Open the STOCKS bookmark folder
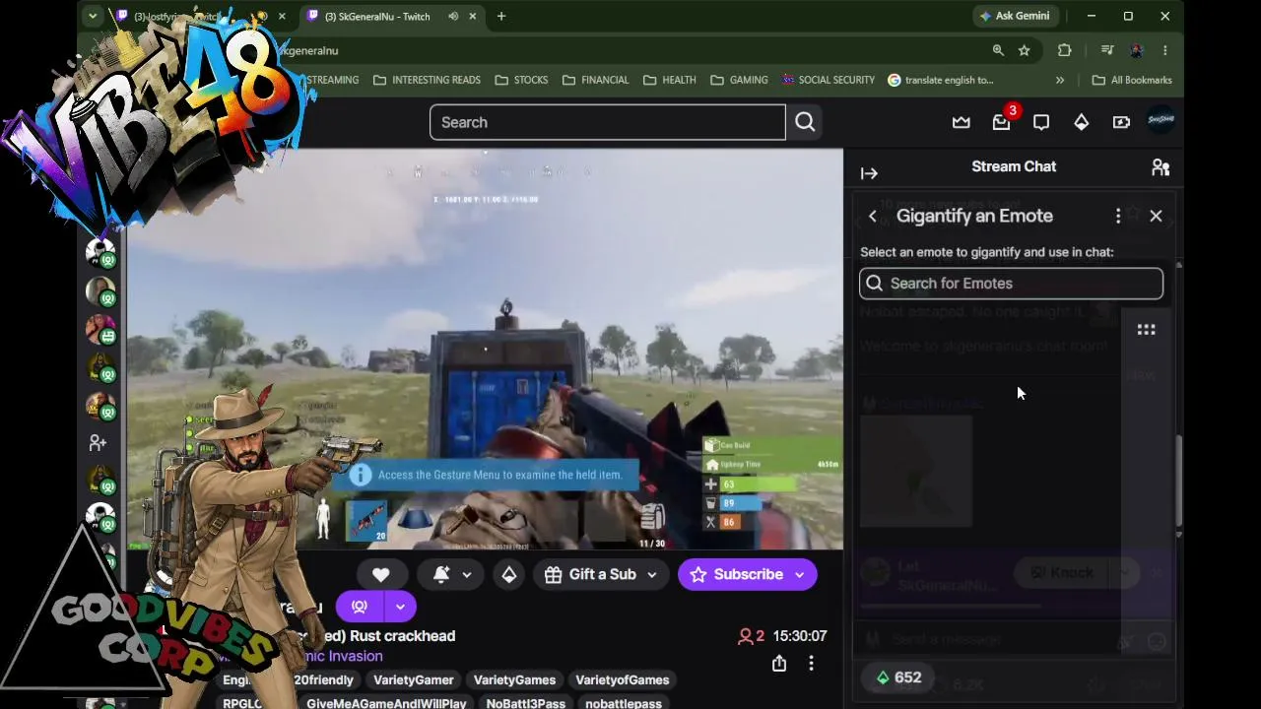Screen dimensions: 1261x709 (x=521, y=80)
